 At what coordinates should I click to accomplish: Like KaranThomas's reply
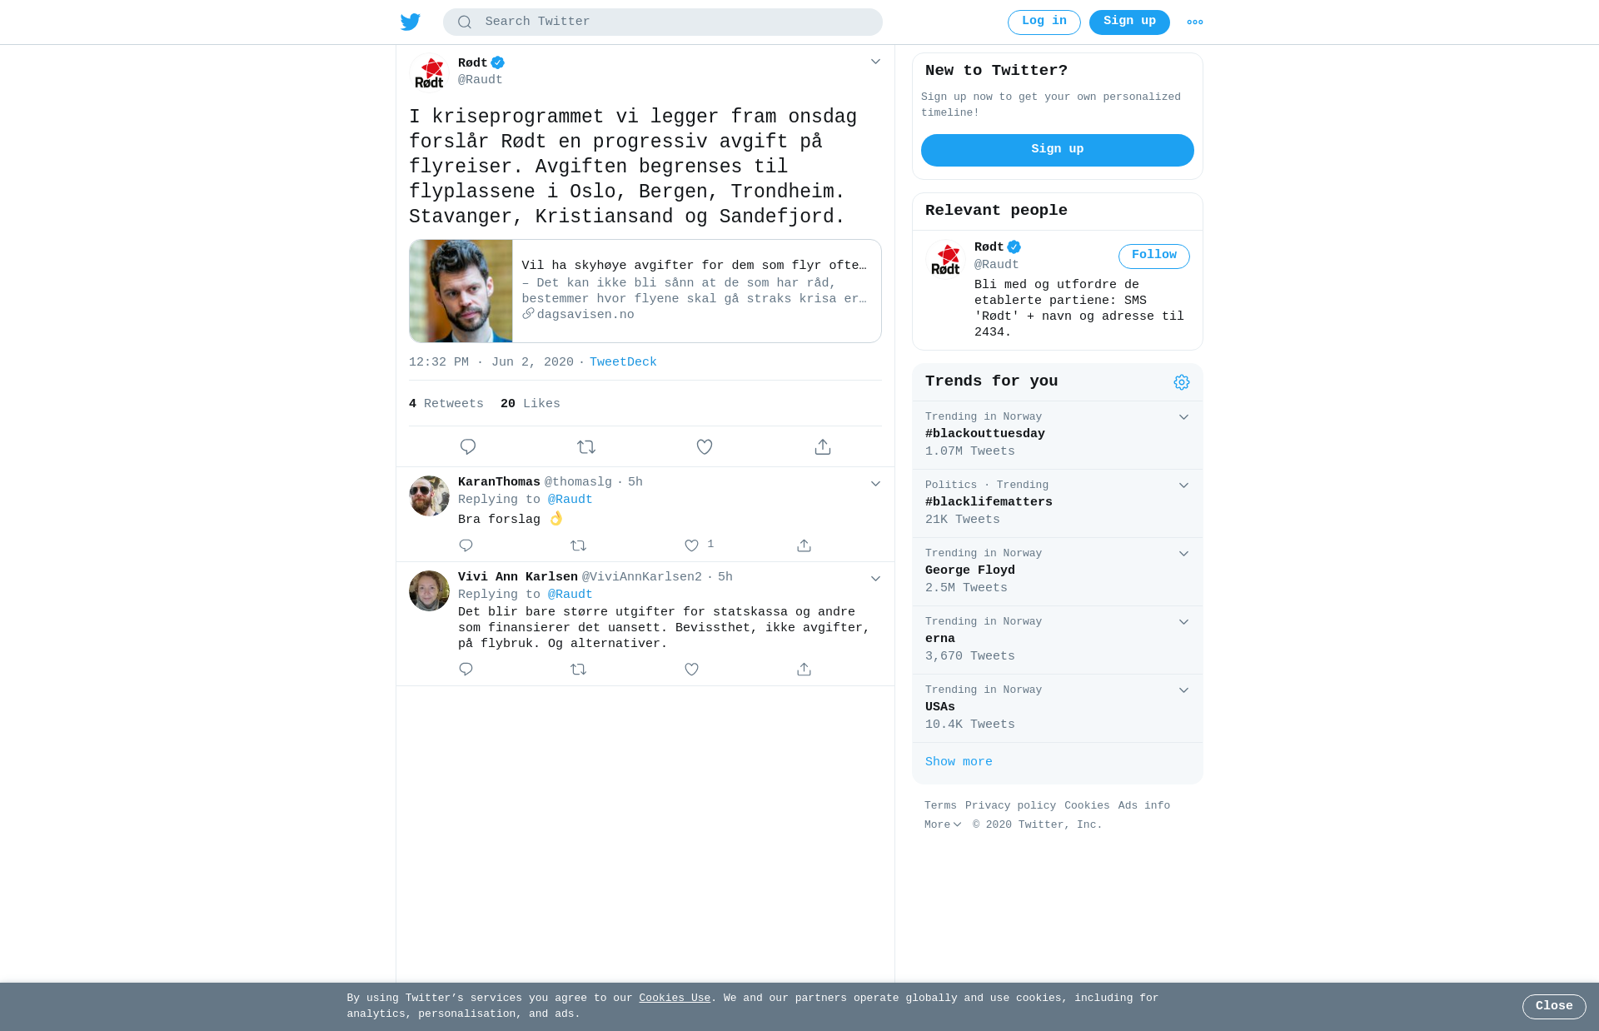691,545
